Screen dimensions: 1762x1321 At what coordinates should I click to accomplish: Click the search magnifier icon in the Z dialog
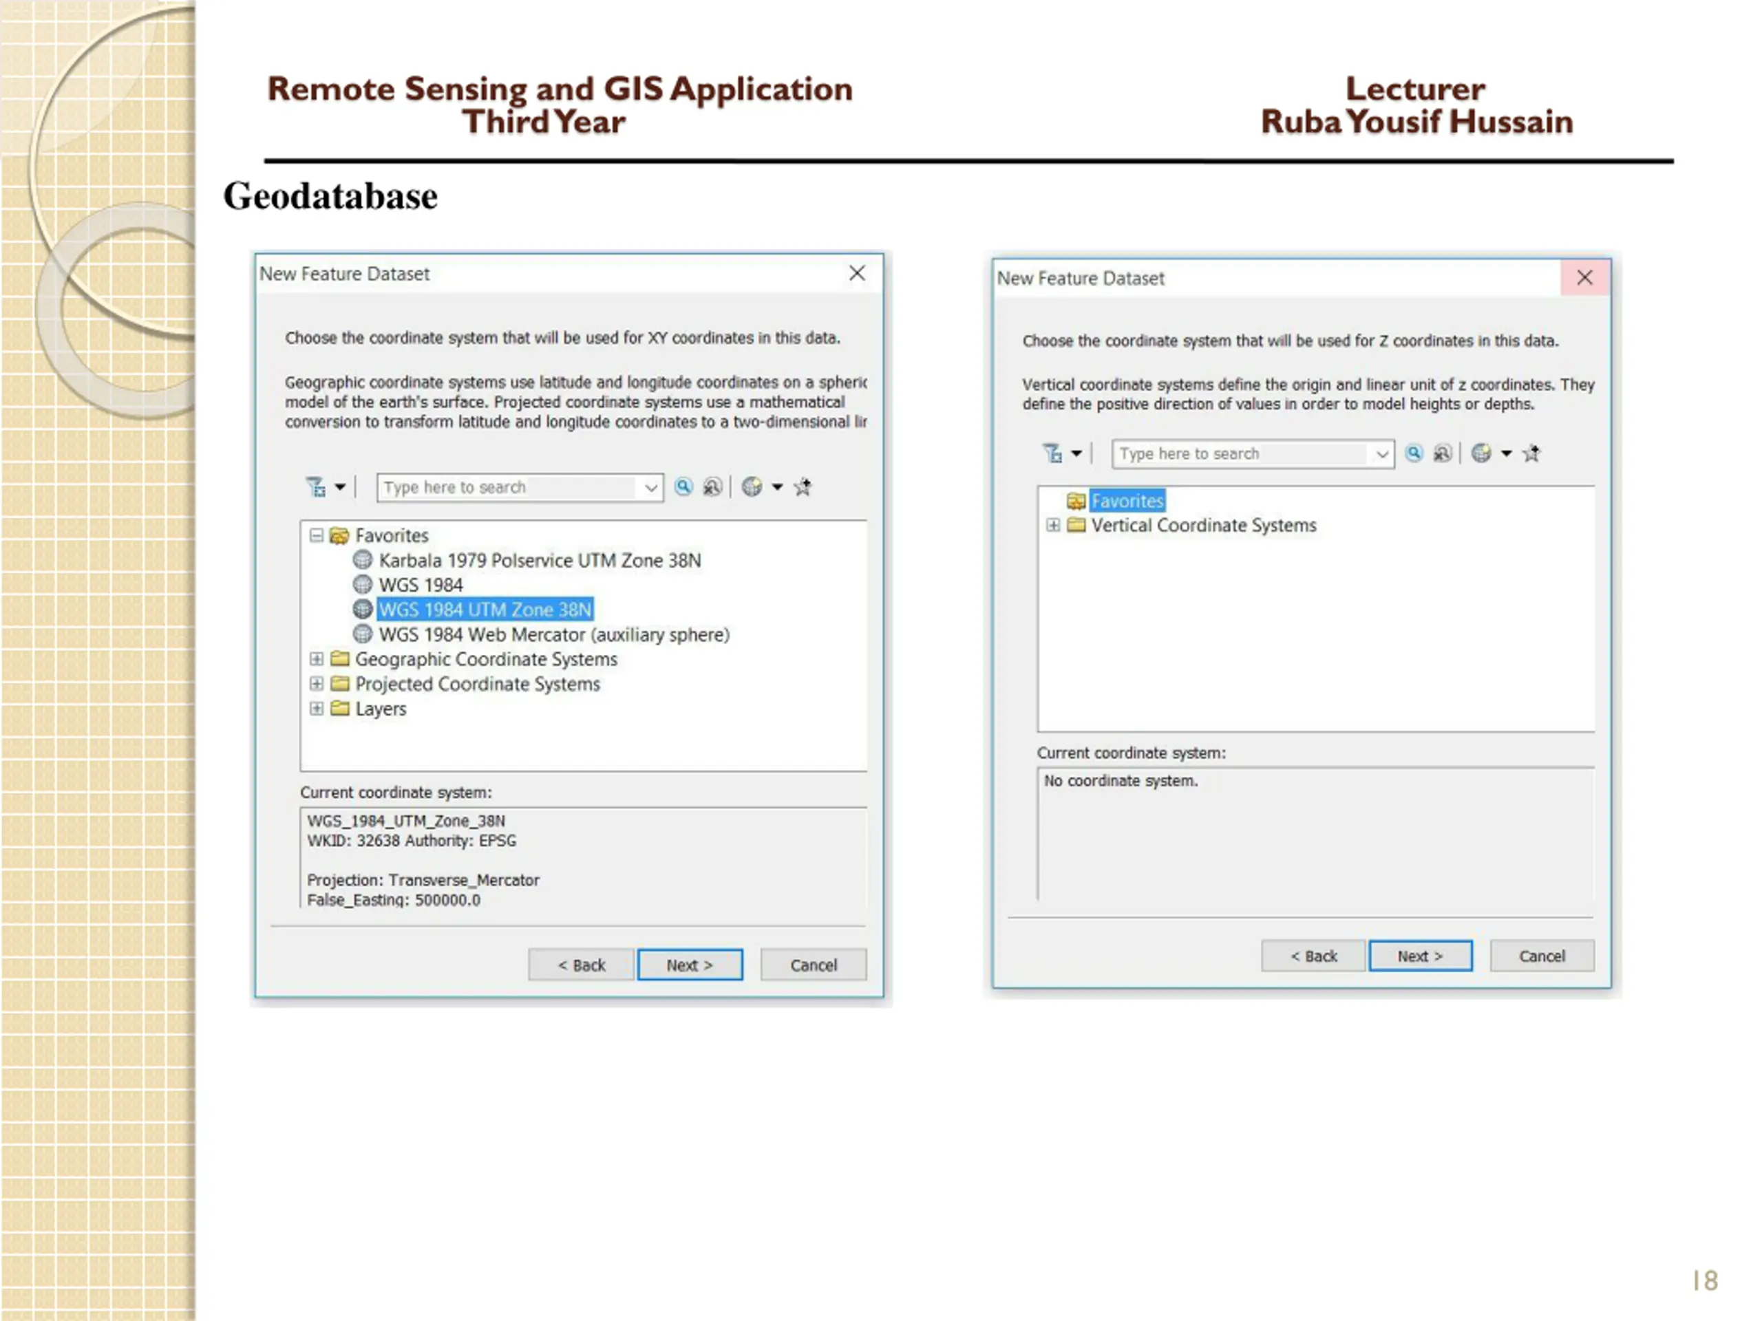point(1414,453)
